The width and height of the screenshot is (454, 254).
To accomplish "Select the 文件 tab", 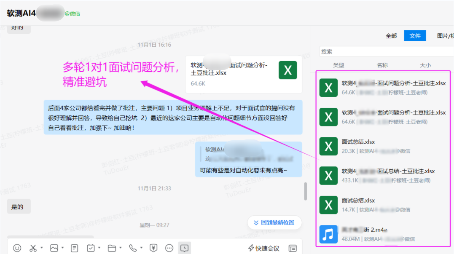I will pyautogui.click(x=415, y=36).
